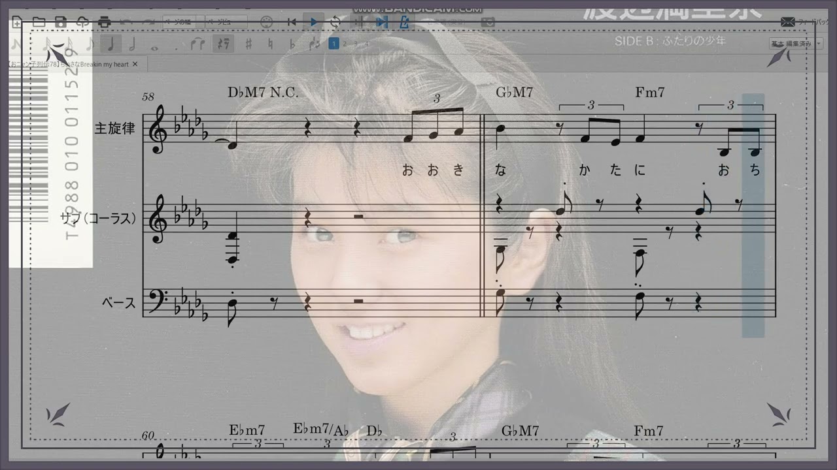
Task: Select voice 3
Action: [x=356, y=44]
